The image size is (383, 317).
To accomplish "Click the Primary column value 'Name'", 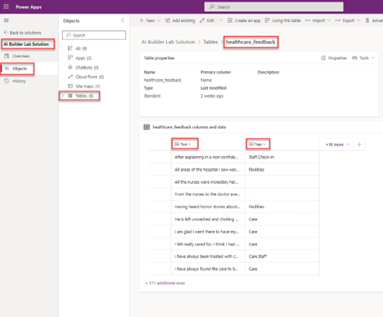I will point(206,80).
